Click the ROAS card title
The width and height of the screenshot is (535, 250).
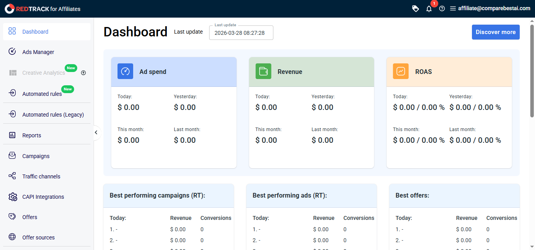(423, 72)
